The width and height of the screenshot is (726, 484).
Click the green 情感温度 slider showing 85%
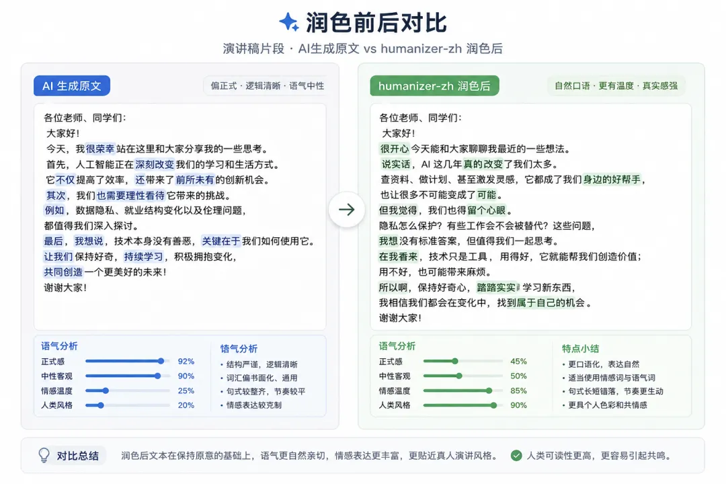[463, 391]
